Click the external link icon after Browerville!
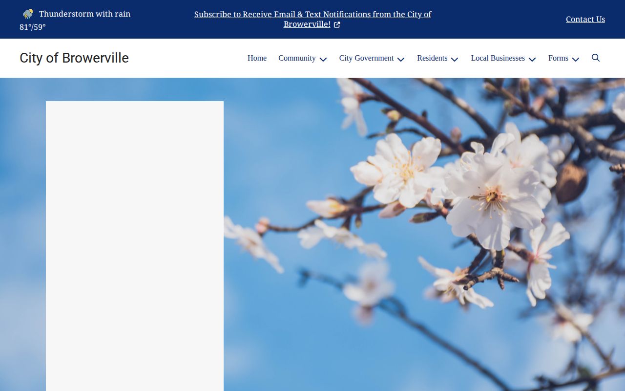Image resolution: width=625 pixels, height=391 pixels. click(337, 24)
